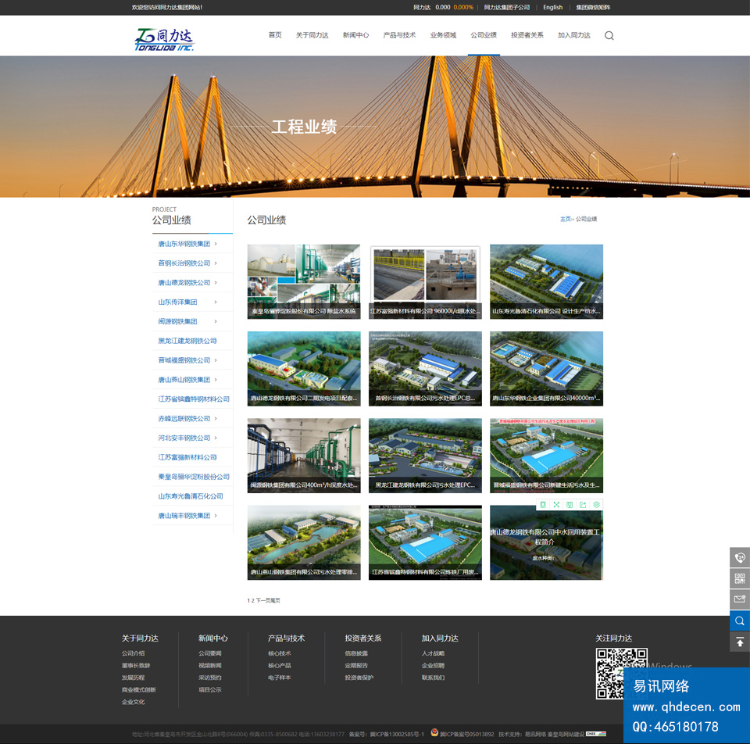This screenshot has width=750, height=744.
Task: Click the 视频新闻 footer link
Action: [210, 666]
